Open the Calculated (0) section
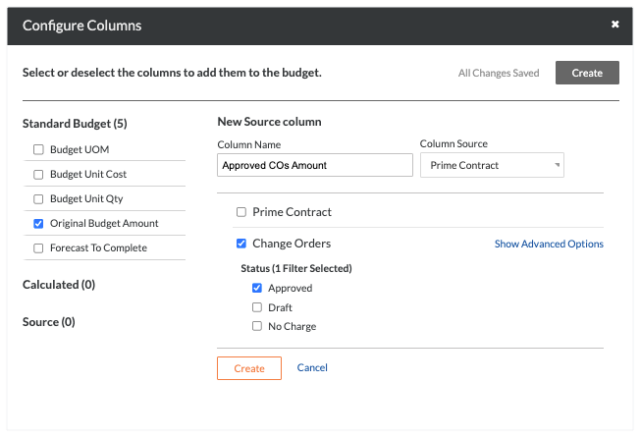The image size is (640, 437). pos(58,285)
